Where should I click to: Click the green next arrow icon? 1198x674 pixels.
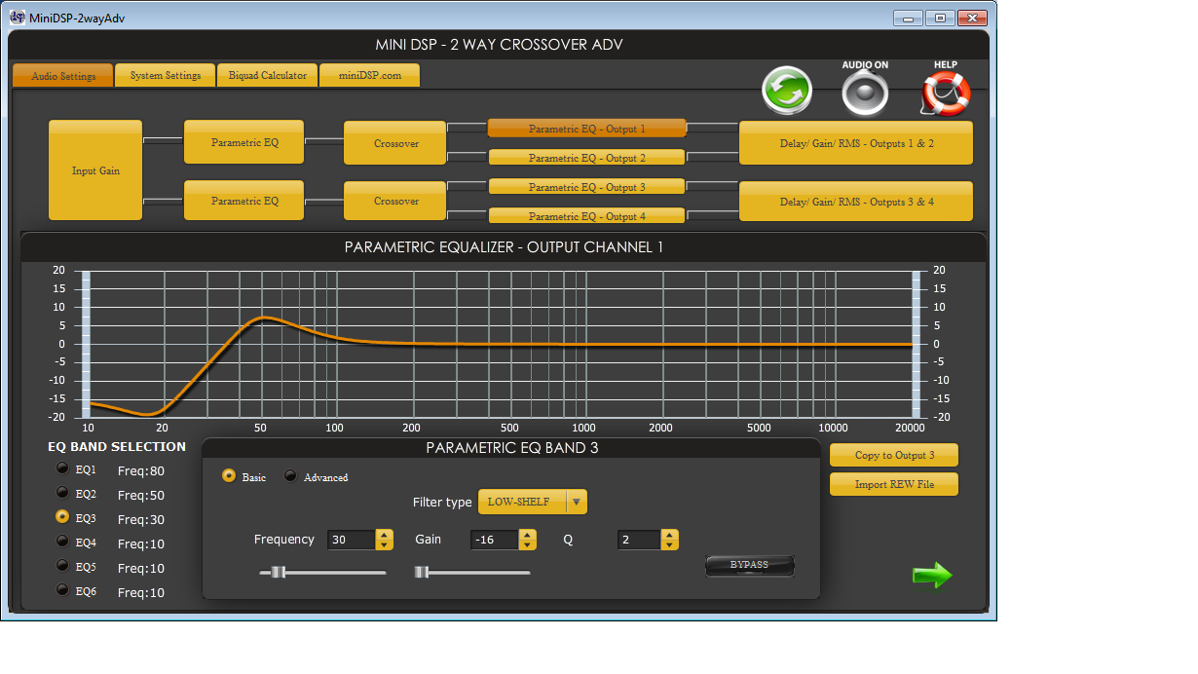coord(932,576)
